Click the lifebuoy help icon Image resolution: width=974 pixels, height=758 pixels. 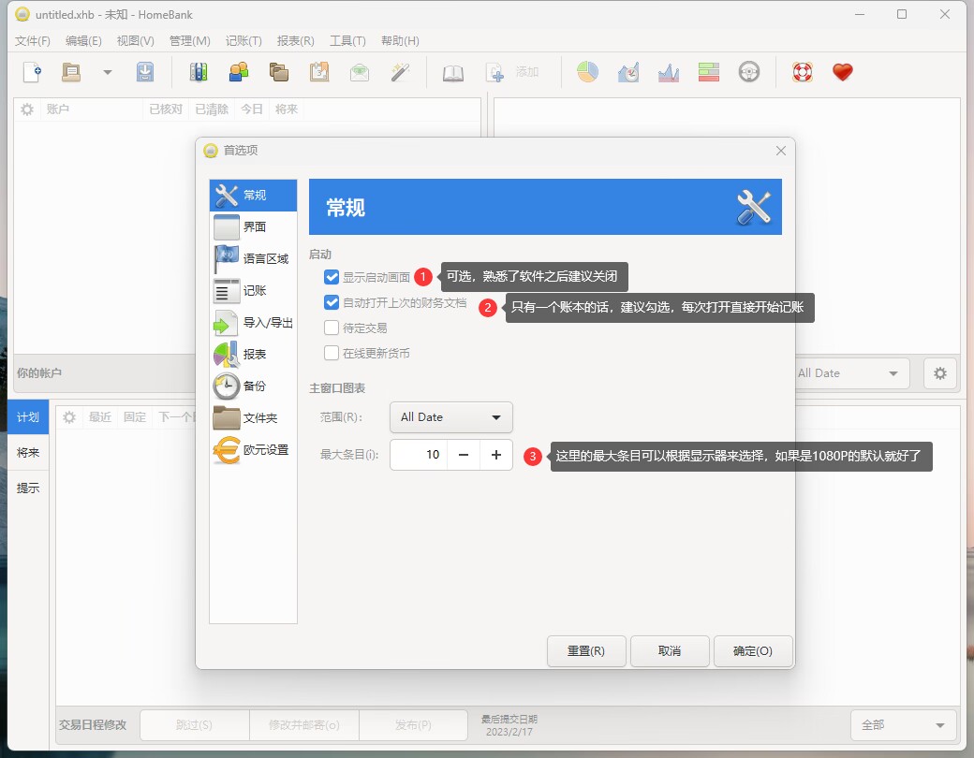coord(802,72)
